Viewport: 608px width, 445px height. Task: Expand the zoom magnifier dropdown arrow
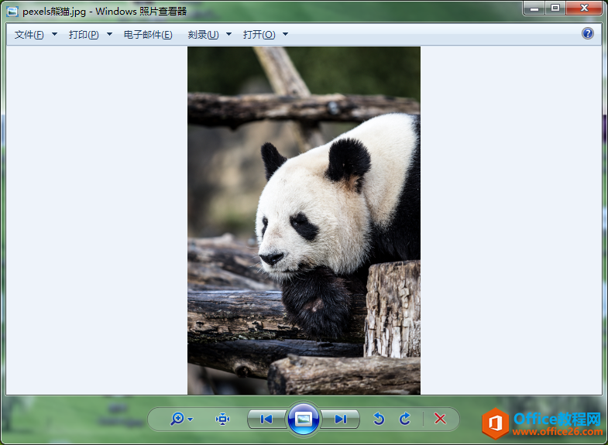point(191,419)
